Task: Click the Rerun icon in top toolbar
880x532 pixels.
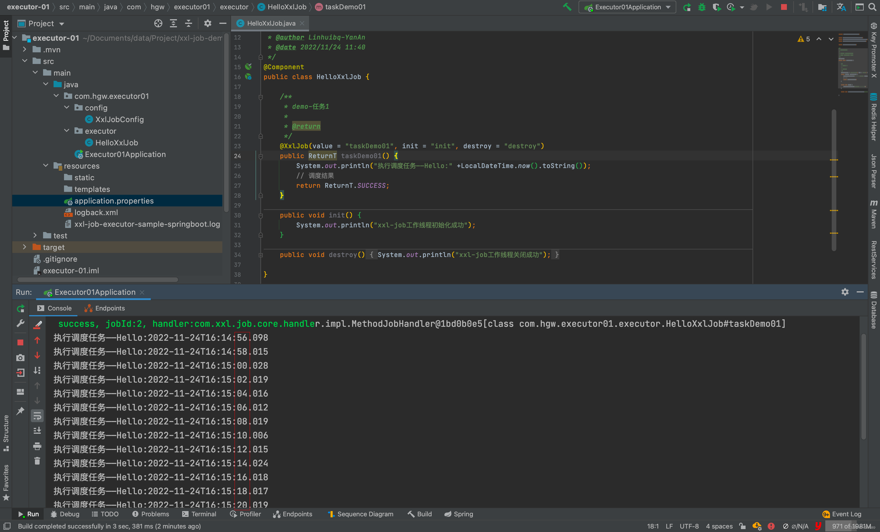Action: point(686,7)
